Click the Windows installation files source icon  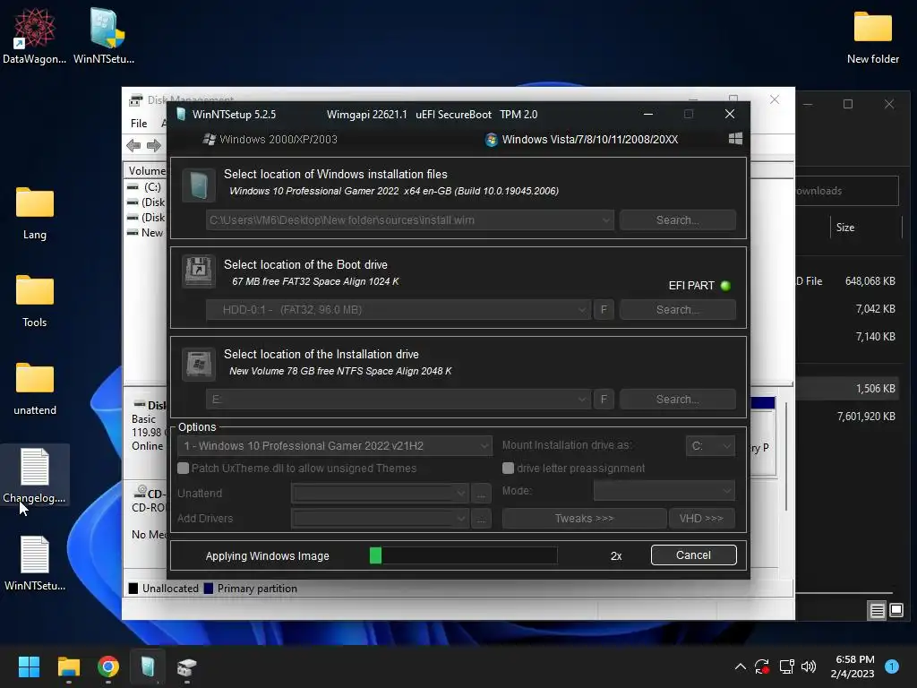point(199,185)
